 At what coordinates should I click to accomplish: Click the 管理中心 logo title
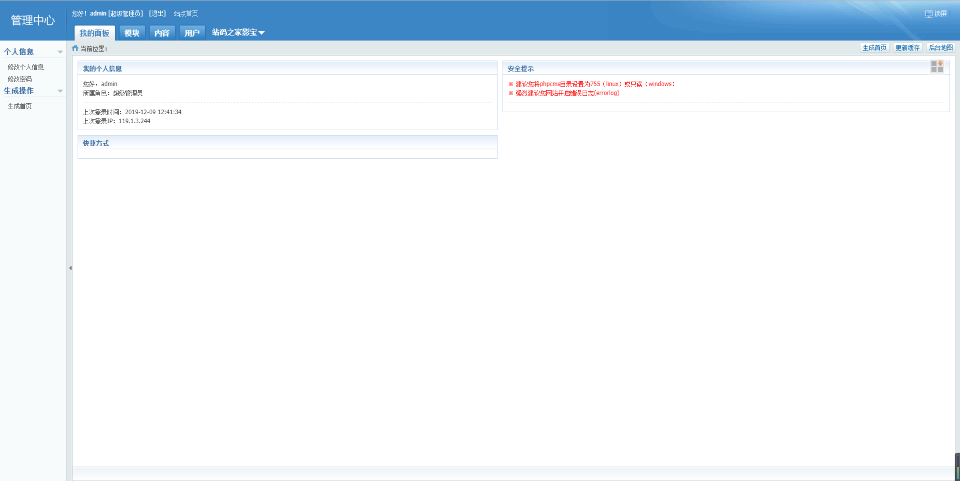[x=33, y=21]
